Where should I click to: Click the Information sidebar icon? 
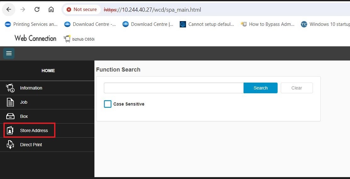(x=10, y=88)
